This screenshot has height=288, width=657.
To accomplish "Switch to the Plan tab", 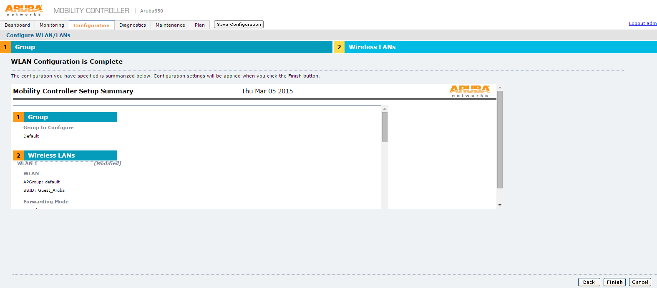I will click(x=200, y=25).
